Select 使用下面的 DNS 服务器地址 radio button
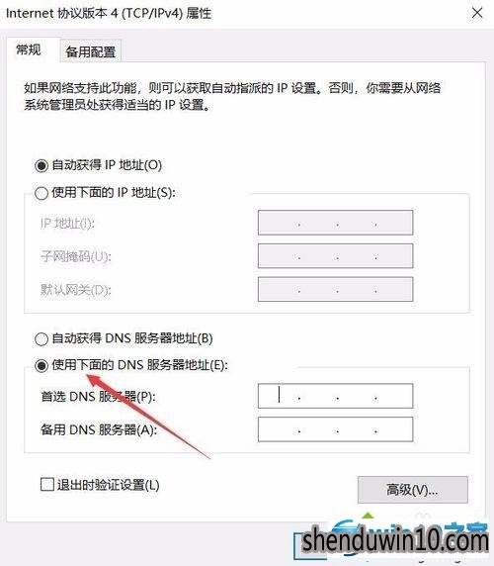 click(x=41, y=366)
